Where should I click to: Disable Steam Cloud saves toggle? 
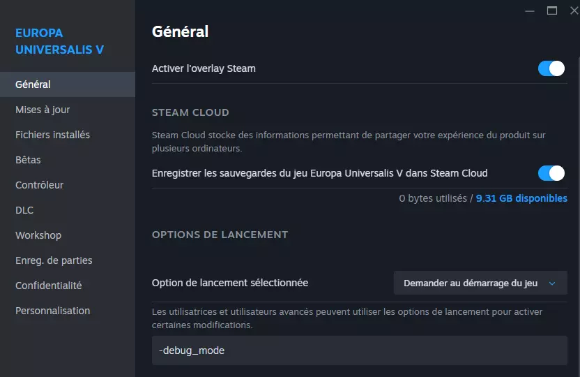pos(551,173)
